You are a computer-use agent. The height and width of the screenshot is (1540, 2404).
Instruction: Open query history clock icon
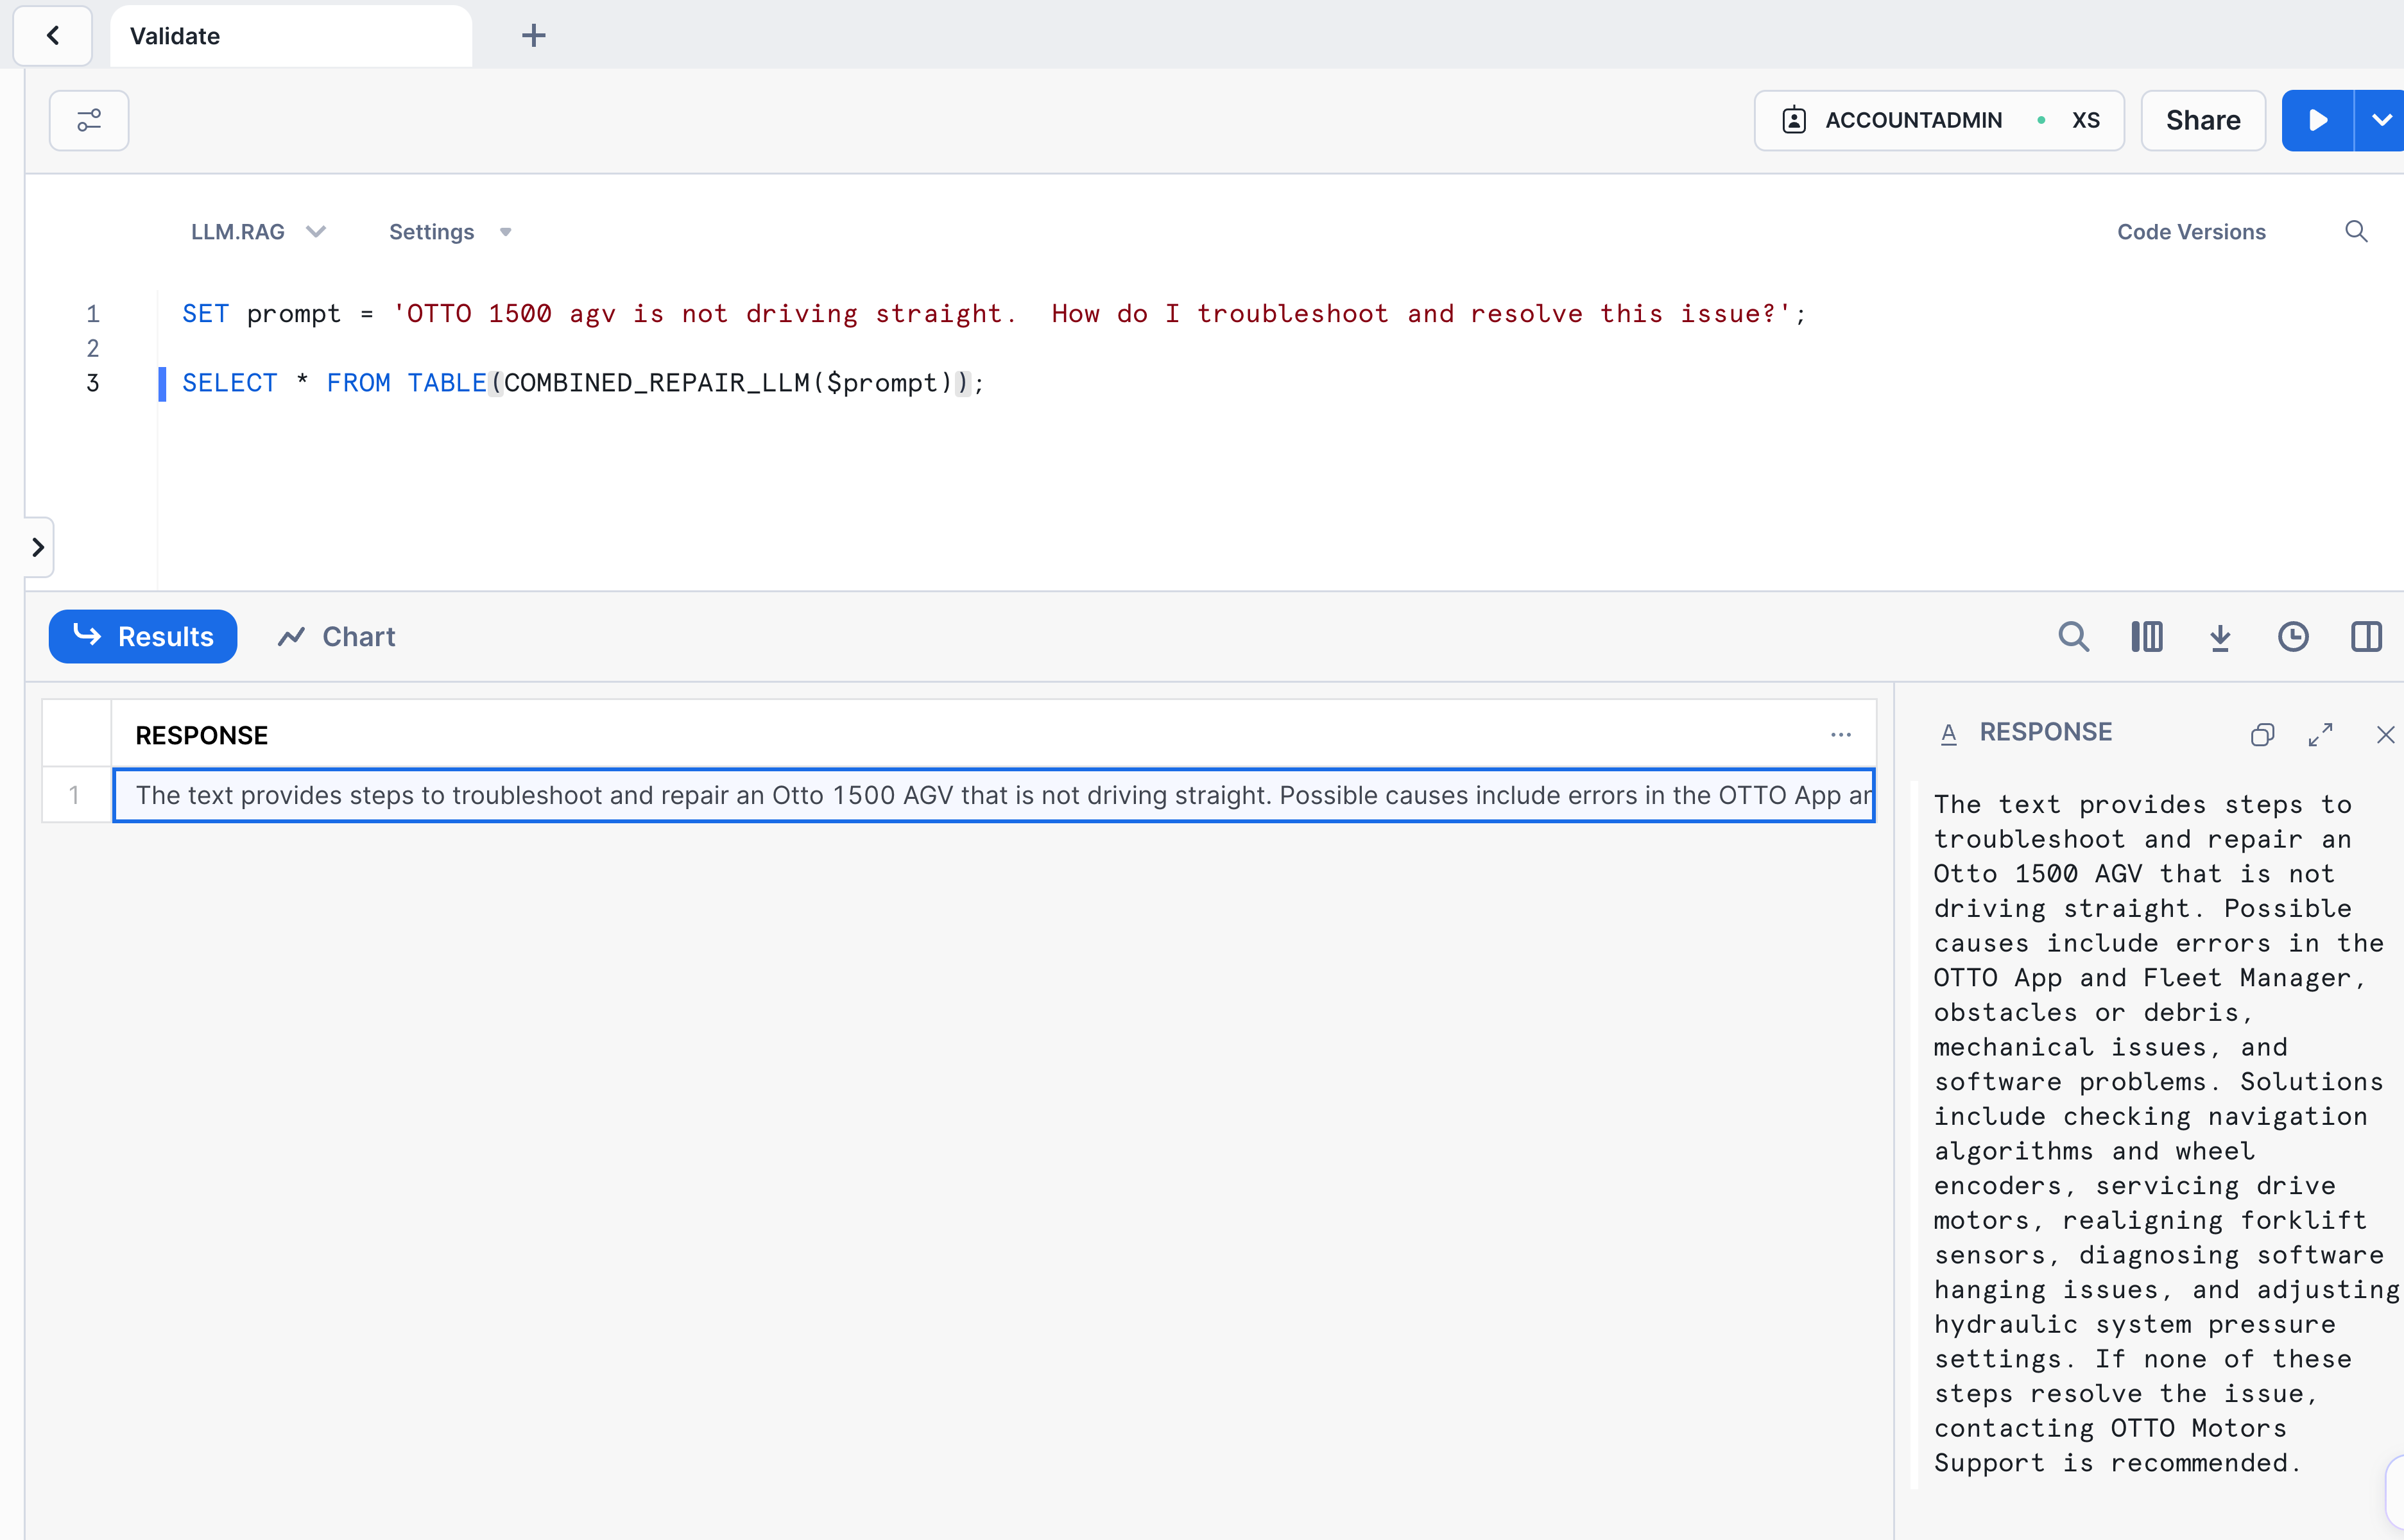(2293, 637)
